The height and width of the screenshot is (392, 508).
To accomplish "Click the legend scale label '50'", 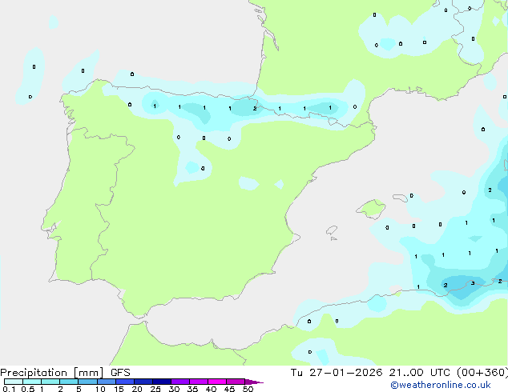I will tap(248, 389).
